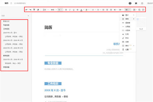Choose 媒体 in the insert menu

pyautogui.click(x=128, y=46)
